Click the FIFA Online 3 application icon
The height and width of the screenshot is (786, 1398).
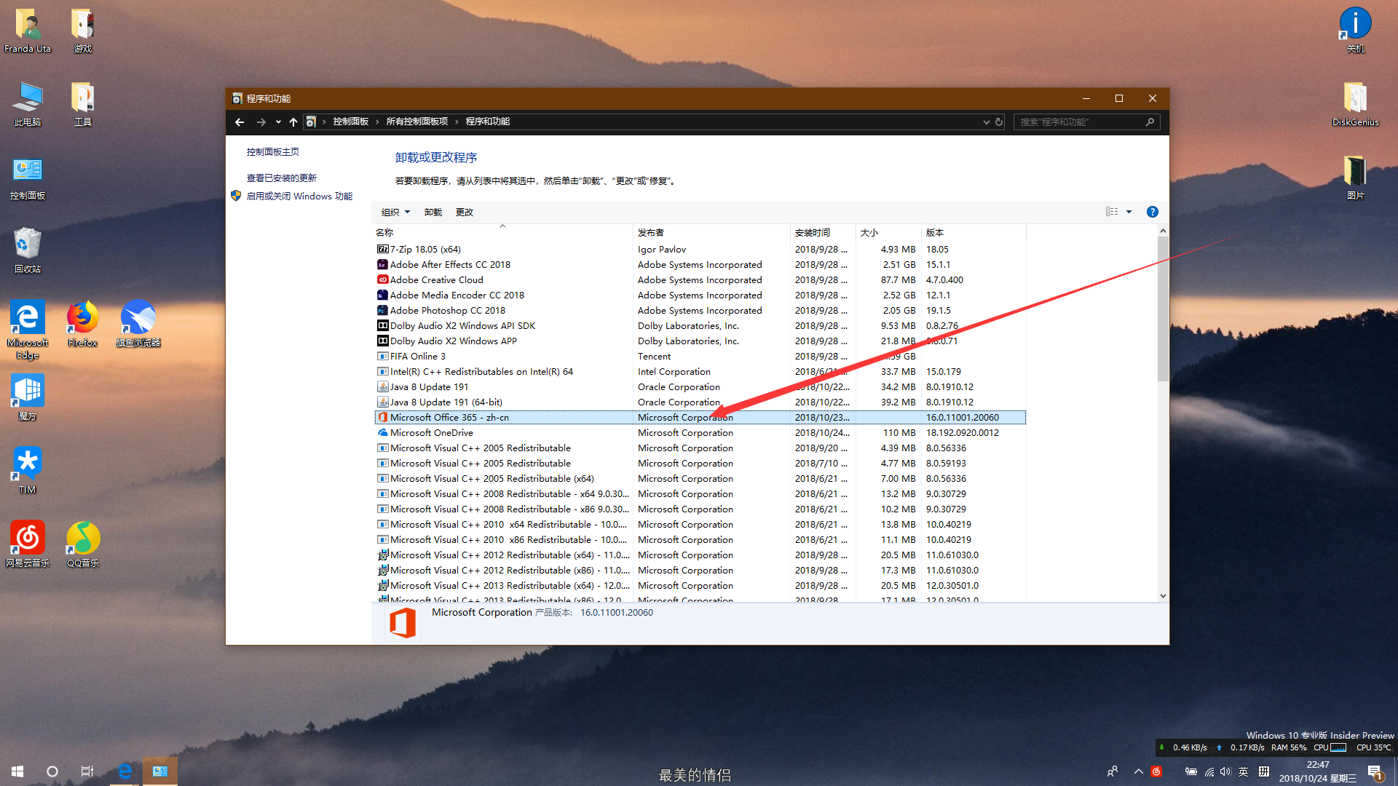point(380,356)
